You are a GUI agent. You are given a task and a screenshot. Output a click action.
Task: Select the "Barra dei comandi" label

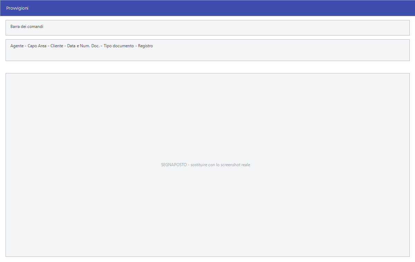(x=27, y=27)
